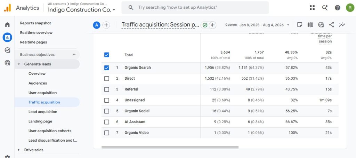
Task: Uncheck the Organic Search row checkbox
Action: pos(106,68)
